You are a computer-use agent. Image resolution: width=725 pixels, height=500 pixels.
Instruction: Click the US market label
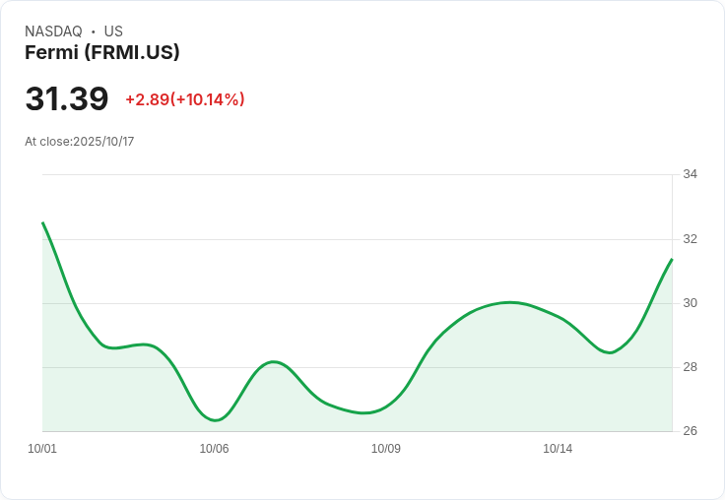pos(113,31)
